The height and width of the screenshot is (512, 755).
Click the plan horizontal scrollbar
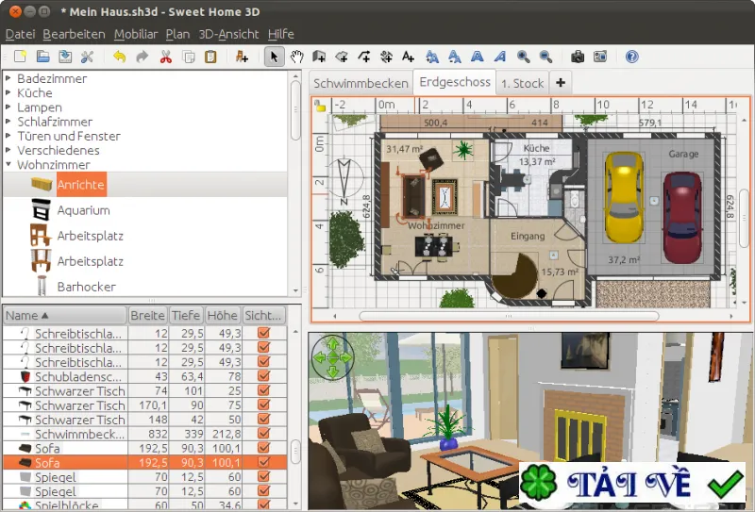(x=509, y=316)
